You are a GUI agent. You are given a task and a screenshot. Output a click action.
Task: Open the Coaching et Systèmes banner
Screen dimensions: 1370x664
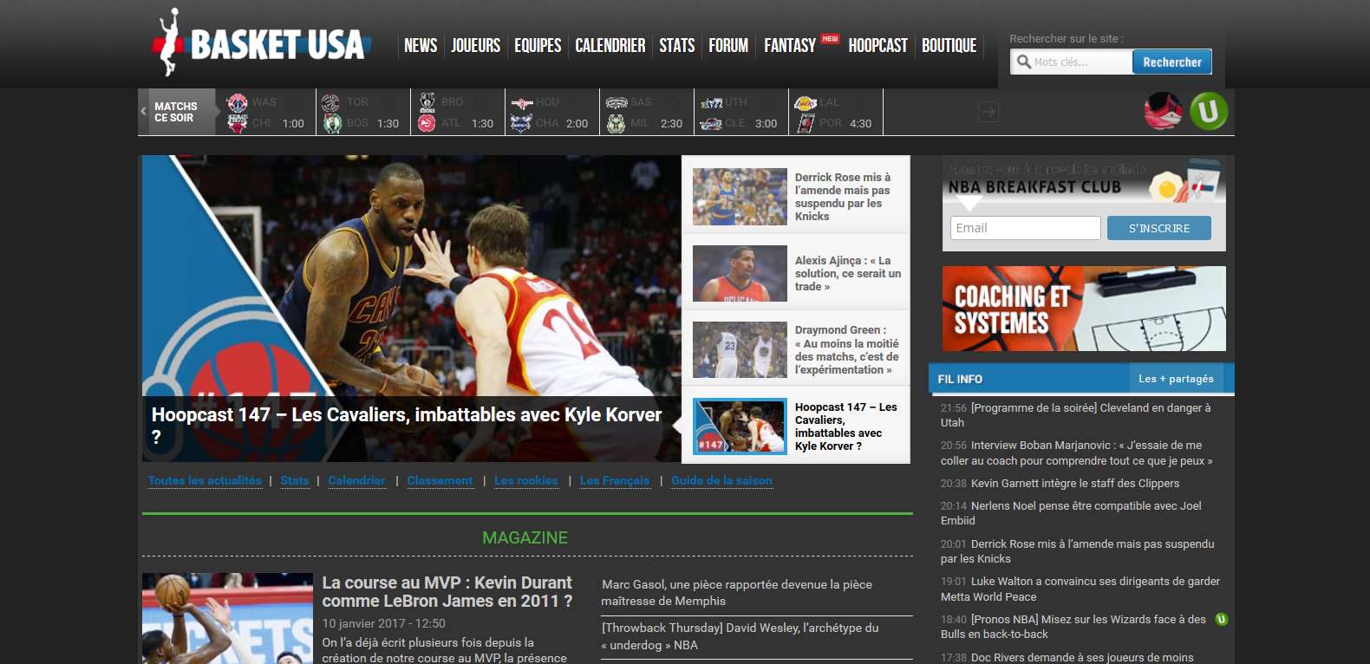pyautogui.click(x=1084, y=309)
